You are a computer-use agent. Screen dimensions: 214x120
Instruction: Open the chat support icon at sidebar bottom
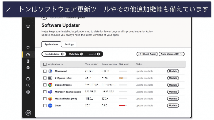[x=28, y=113]
